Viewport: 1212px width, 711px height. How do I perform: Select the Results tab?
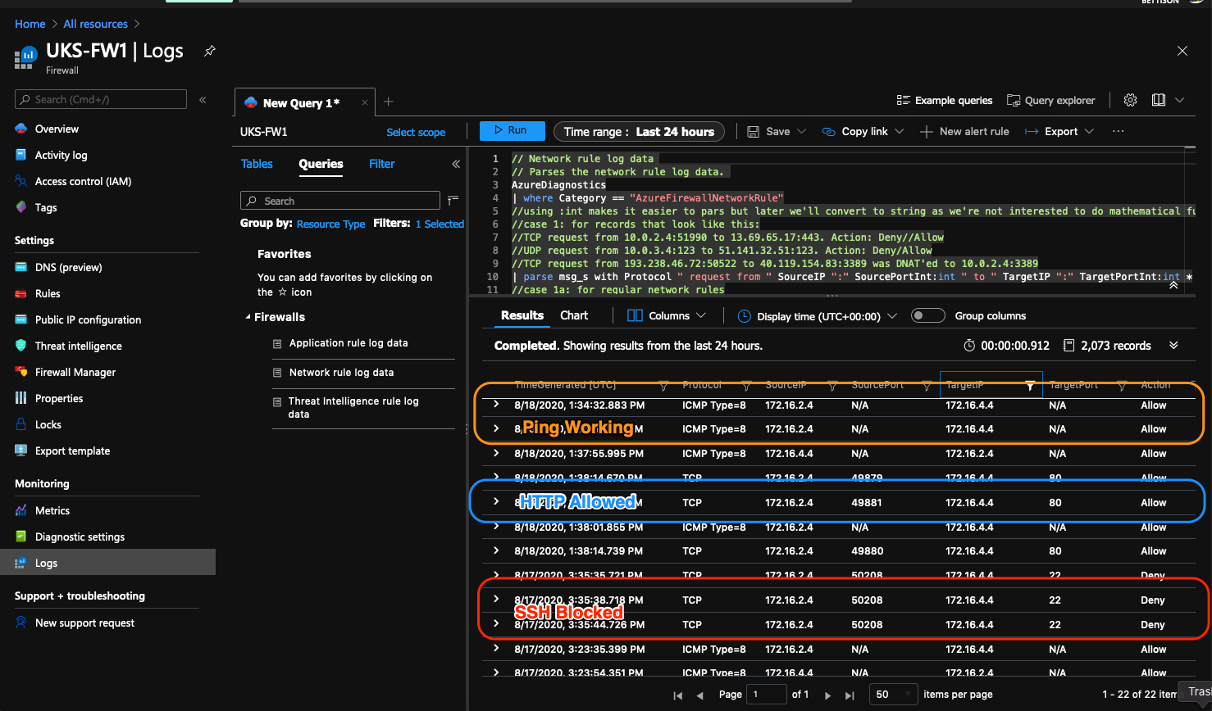(x=522, y=315)
